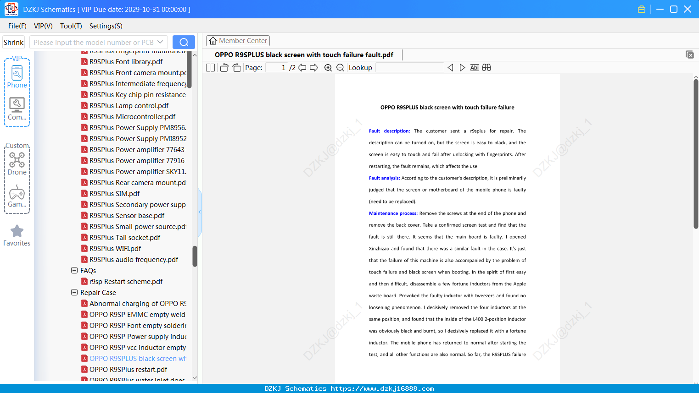Close the open PDF tab panel
699x393 pixels.
[x=690, y=55]
